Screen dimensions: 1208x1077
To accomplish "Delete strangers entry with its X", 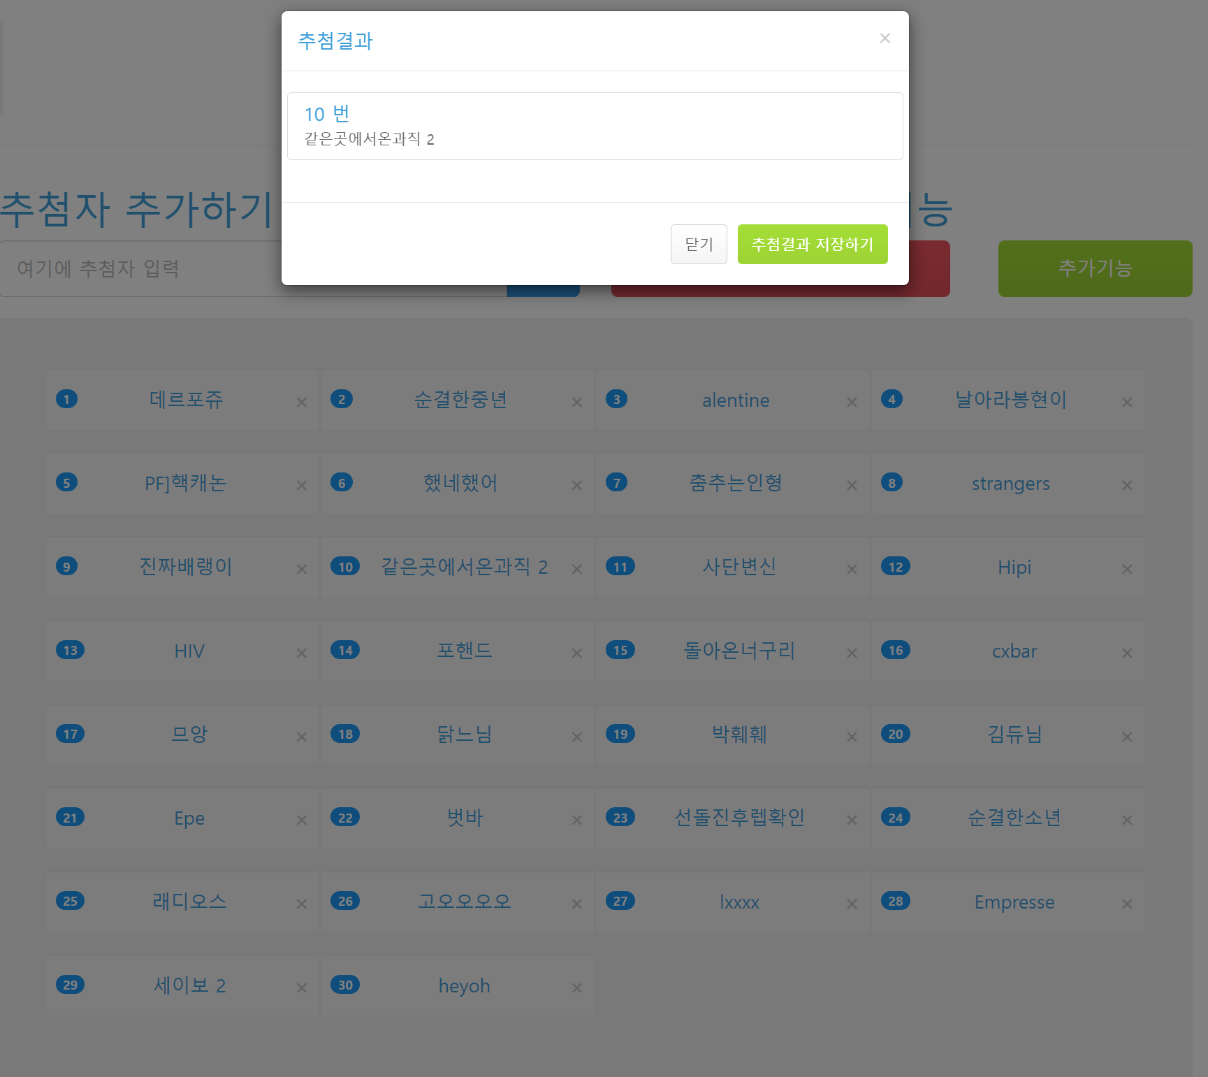I will click(x=1127, y=486).
